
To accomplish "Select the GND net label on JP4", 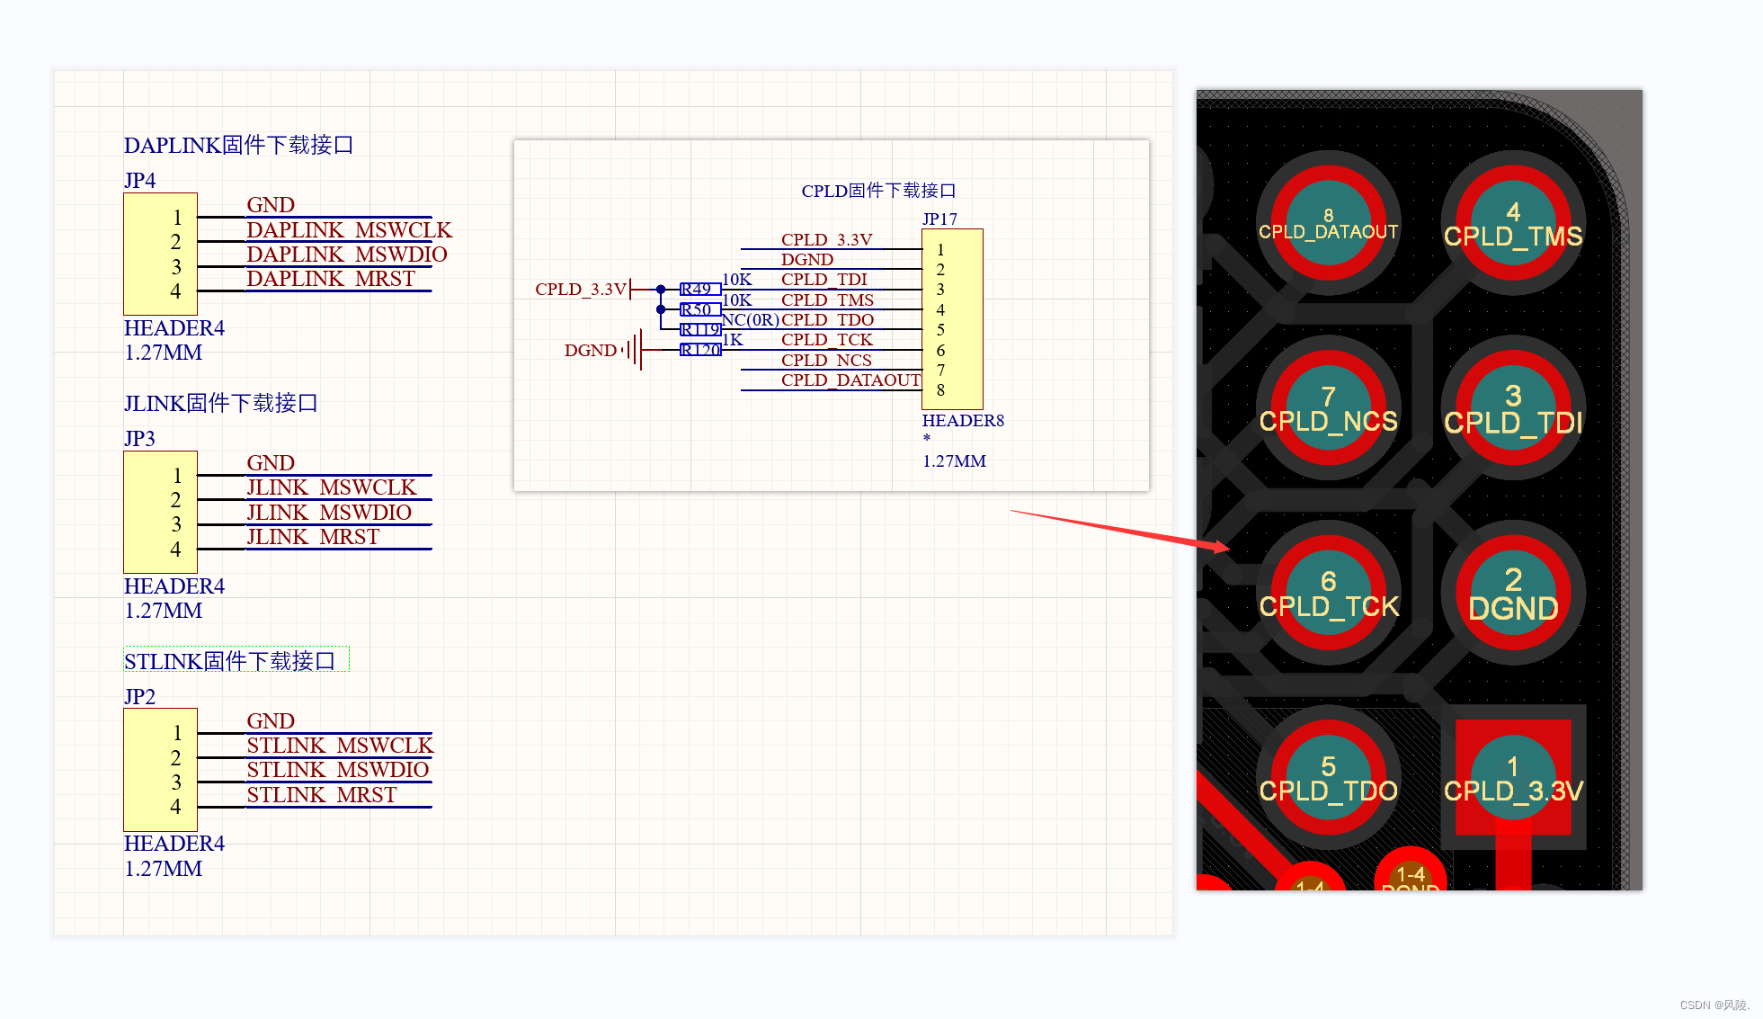I will 271,205.
